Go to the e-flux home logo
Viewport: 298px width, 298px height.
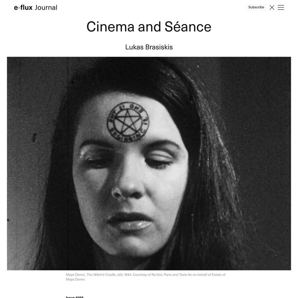point(23,8)
